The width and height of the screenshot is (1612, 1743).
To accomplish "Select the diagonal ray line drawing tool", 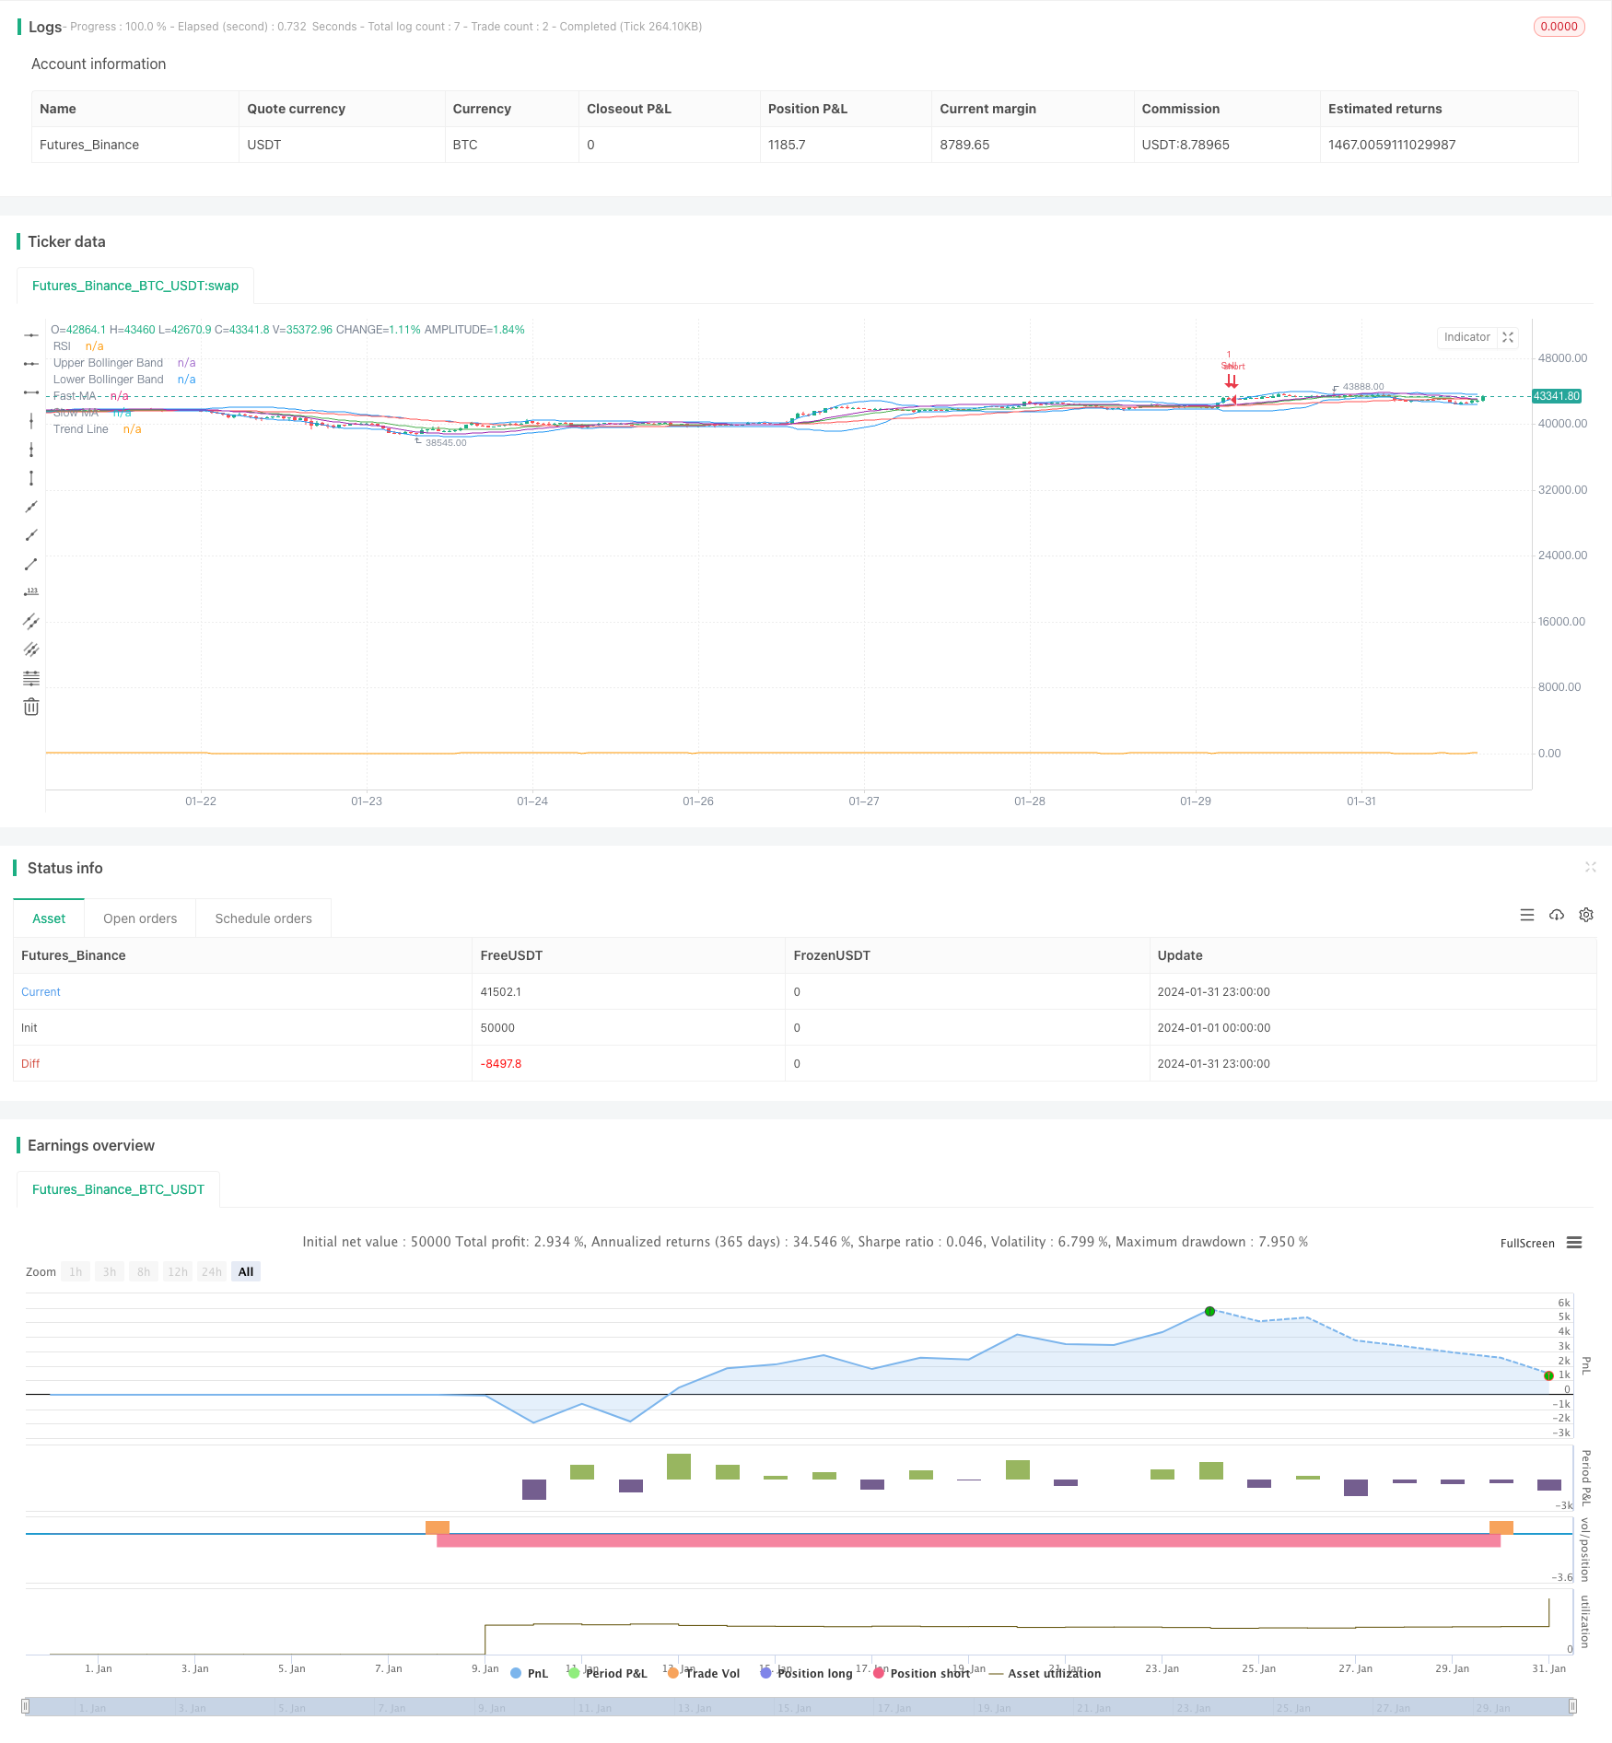I will coord(31,535).
